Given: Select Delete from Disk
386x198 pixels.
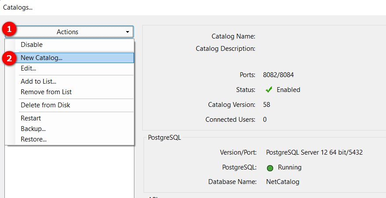Looking at the screenshot, I should (45, 105).
